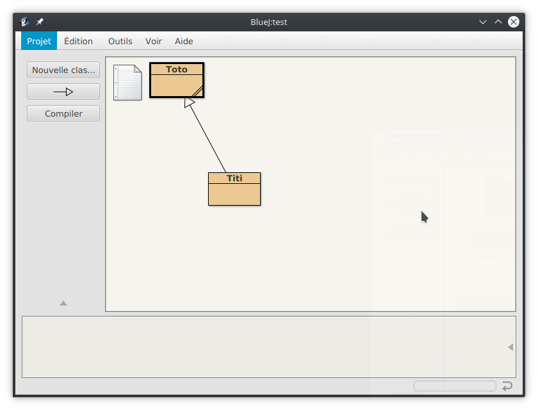Open the Outils menu
Image resolution: width=538 pixels, height=410 pixels.
point(120,41)
